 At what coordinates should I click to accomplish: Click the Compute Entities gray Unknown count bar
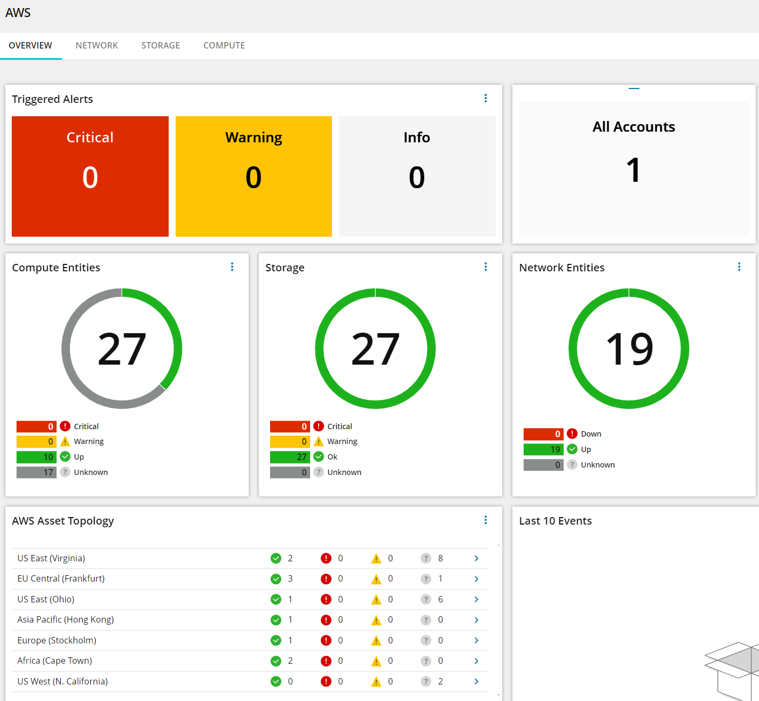pos(36,472)
